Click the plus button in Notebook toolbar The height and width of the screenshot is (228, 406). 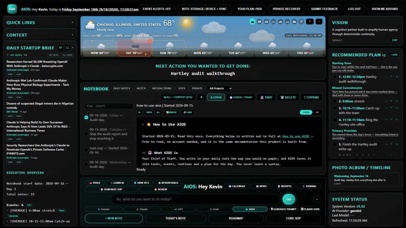[x=201, y=97]
